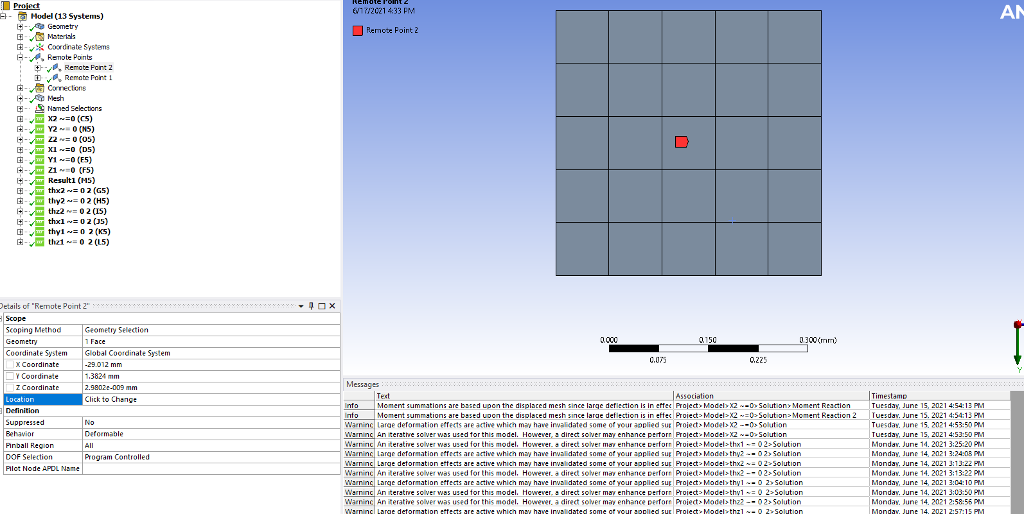Screen dimensions: 1024x514
Task: Click the Pilot Node APDL Name field
Action: 211,468
